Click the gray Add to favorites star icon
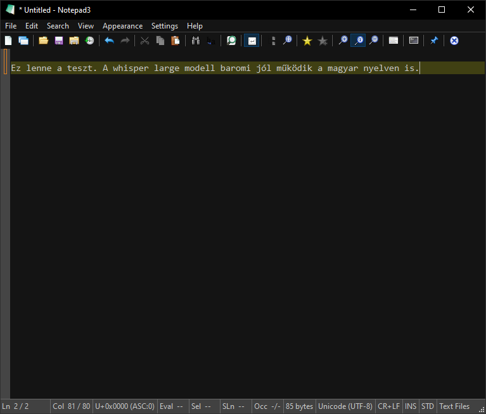 point(323,41)
